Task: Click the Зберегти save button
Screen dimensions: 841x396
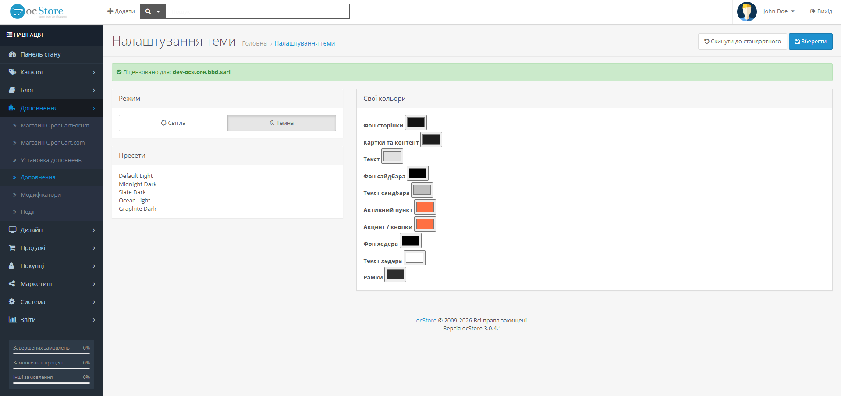Action: [x=810, y=42]
